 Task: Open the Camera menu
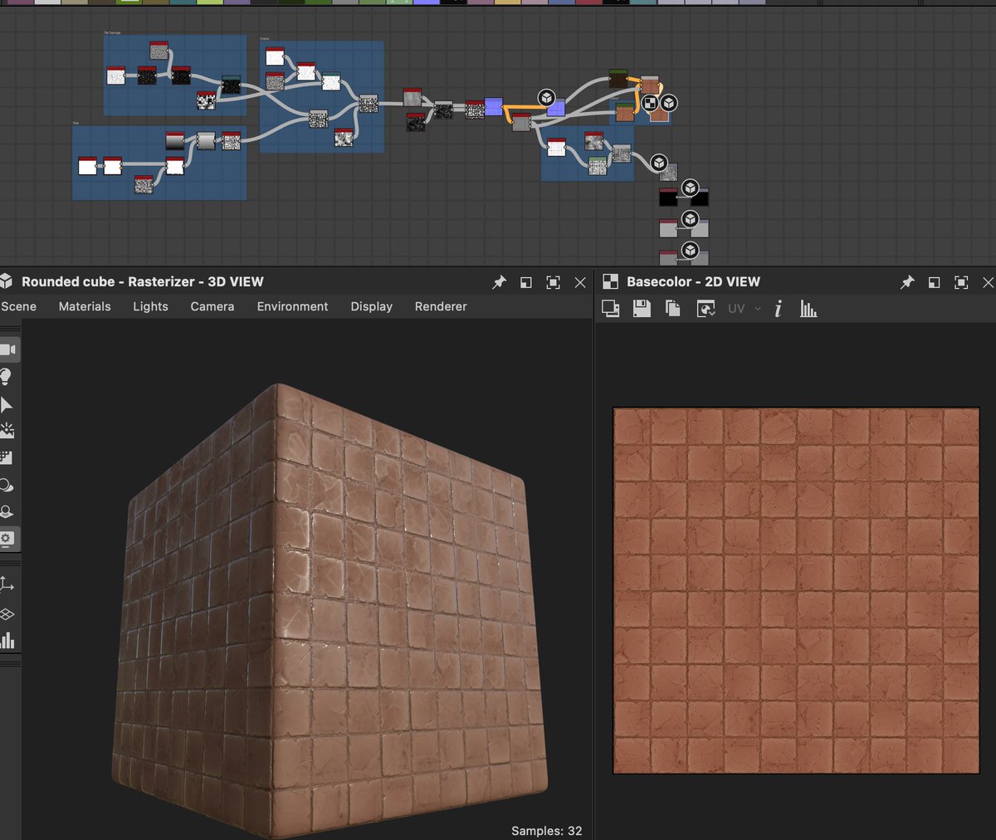point(212,306)
